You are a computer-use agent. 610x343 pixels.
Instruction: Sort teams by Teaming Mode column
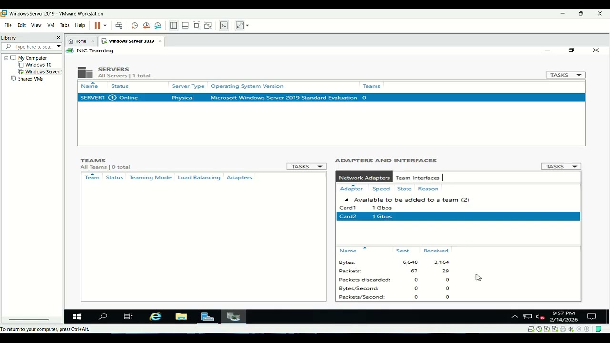tap(150, 177)
